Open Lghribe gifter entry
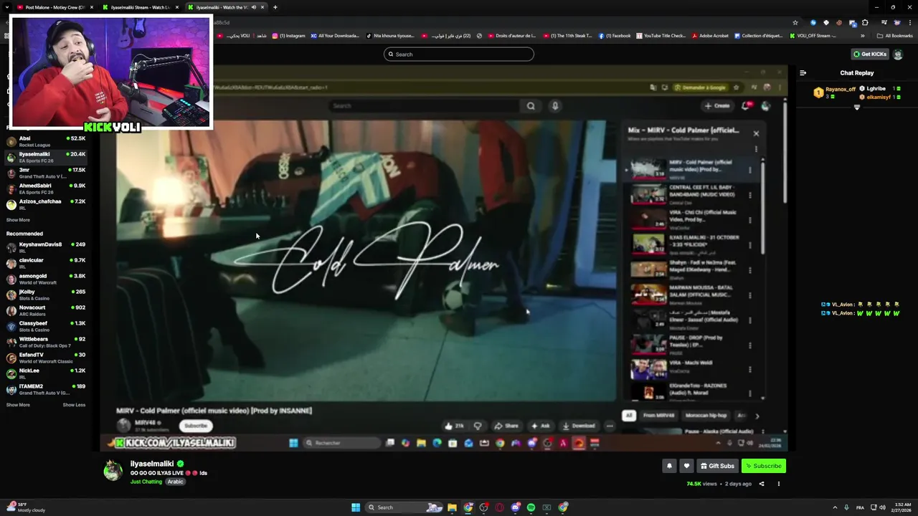Screen dimensions: 918x516 pyautogui.click(x=879, y=89)
